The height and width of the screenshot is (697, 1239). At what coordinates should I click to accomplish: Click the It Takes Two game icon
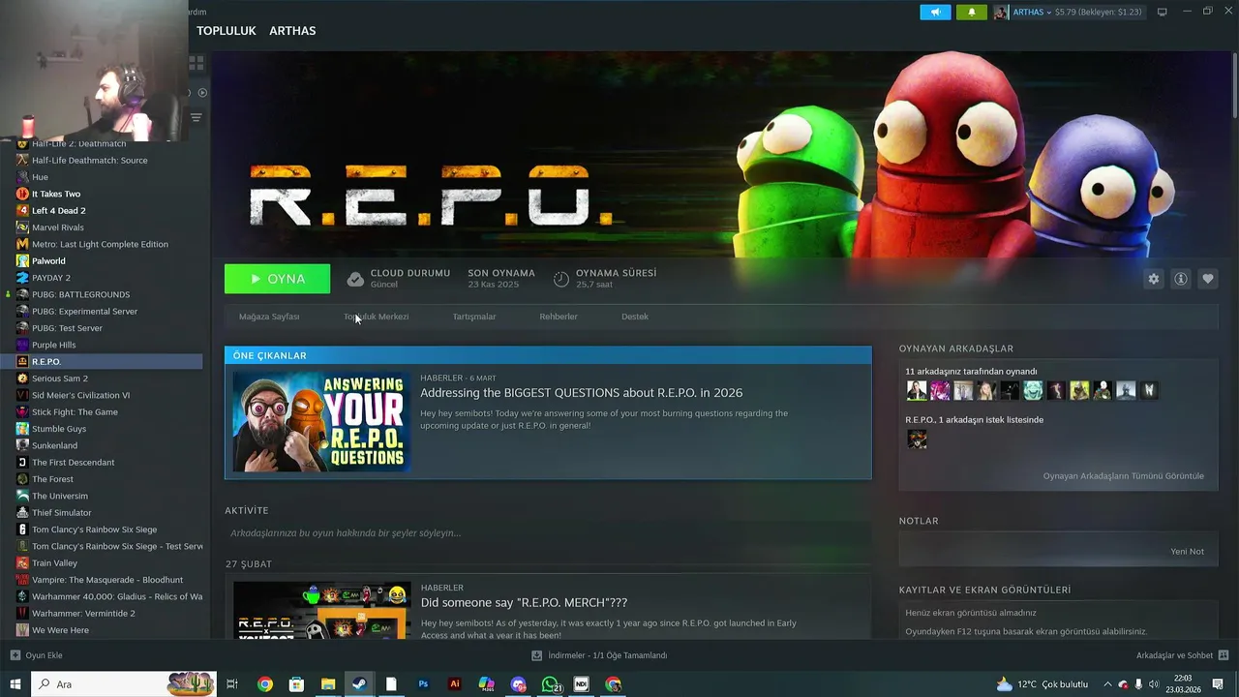pos(22,194)
